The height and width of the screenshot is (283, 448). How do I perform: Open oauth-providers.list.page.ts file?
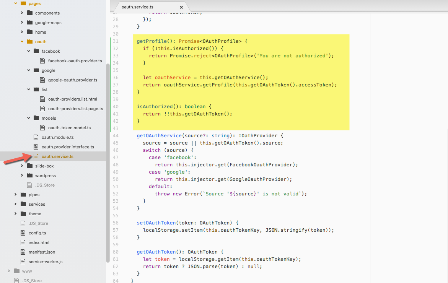point(75,109)
